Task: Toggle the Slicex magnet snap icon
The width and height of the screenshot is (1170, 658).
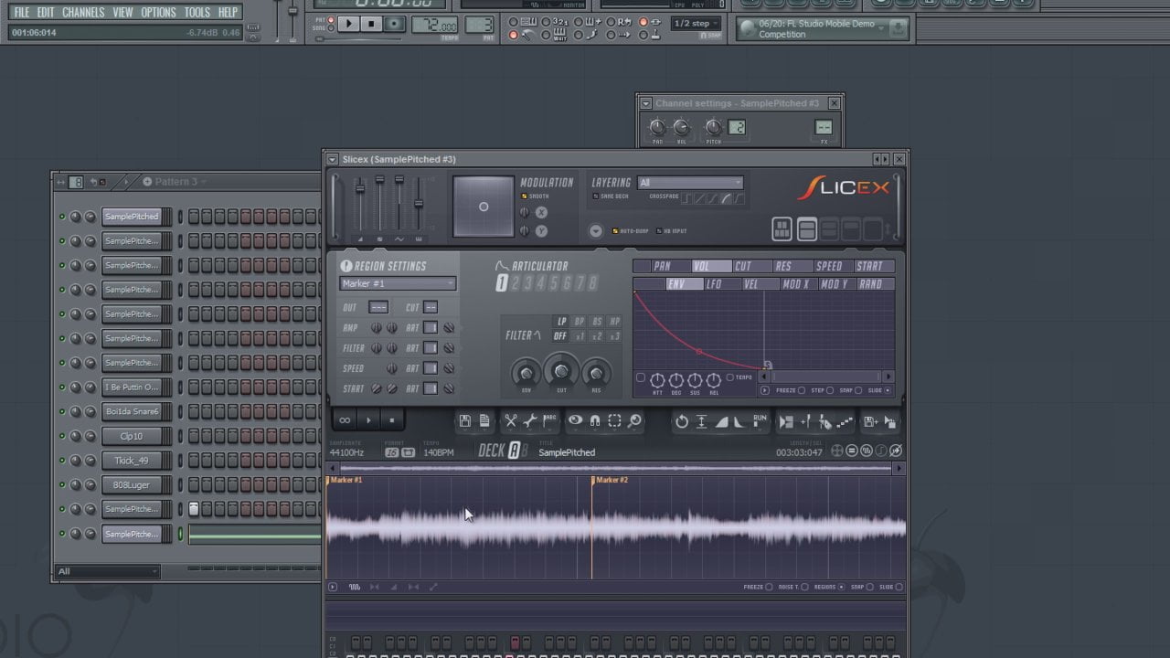Action: [x=594, y=421]
